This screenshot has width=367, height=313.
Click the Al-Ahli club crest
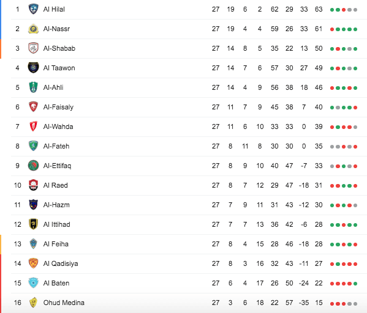coord(33,87)
